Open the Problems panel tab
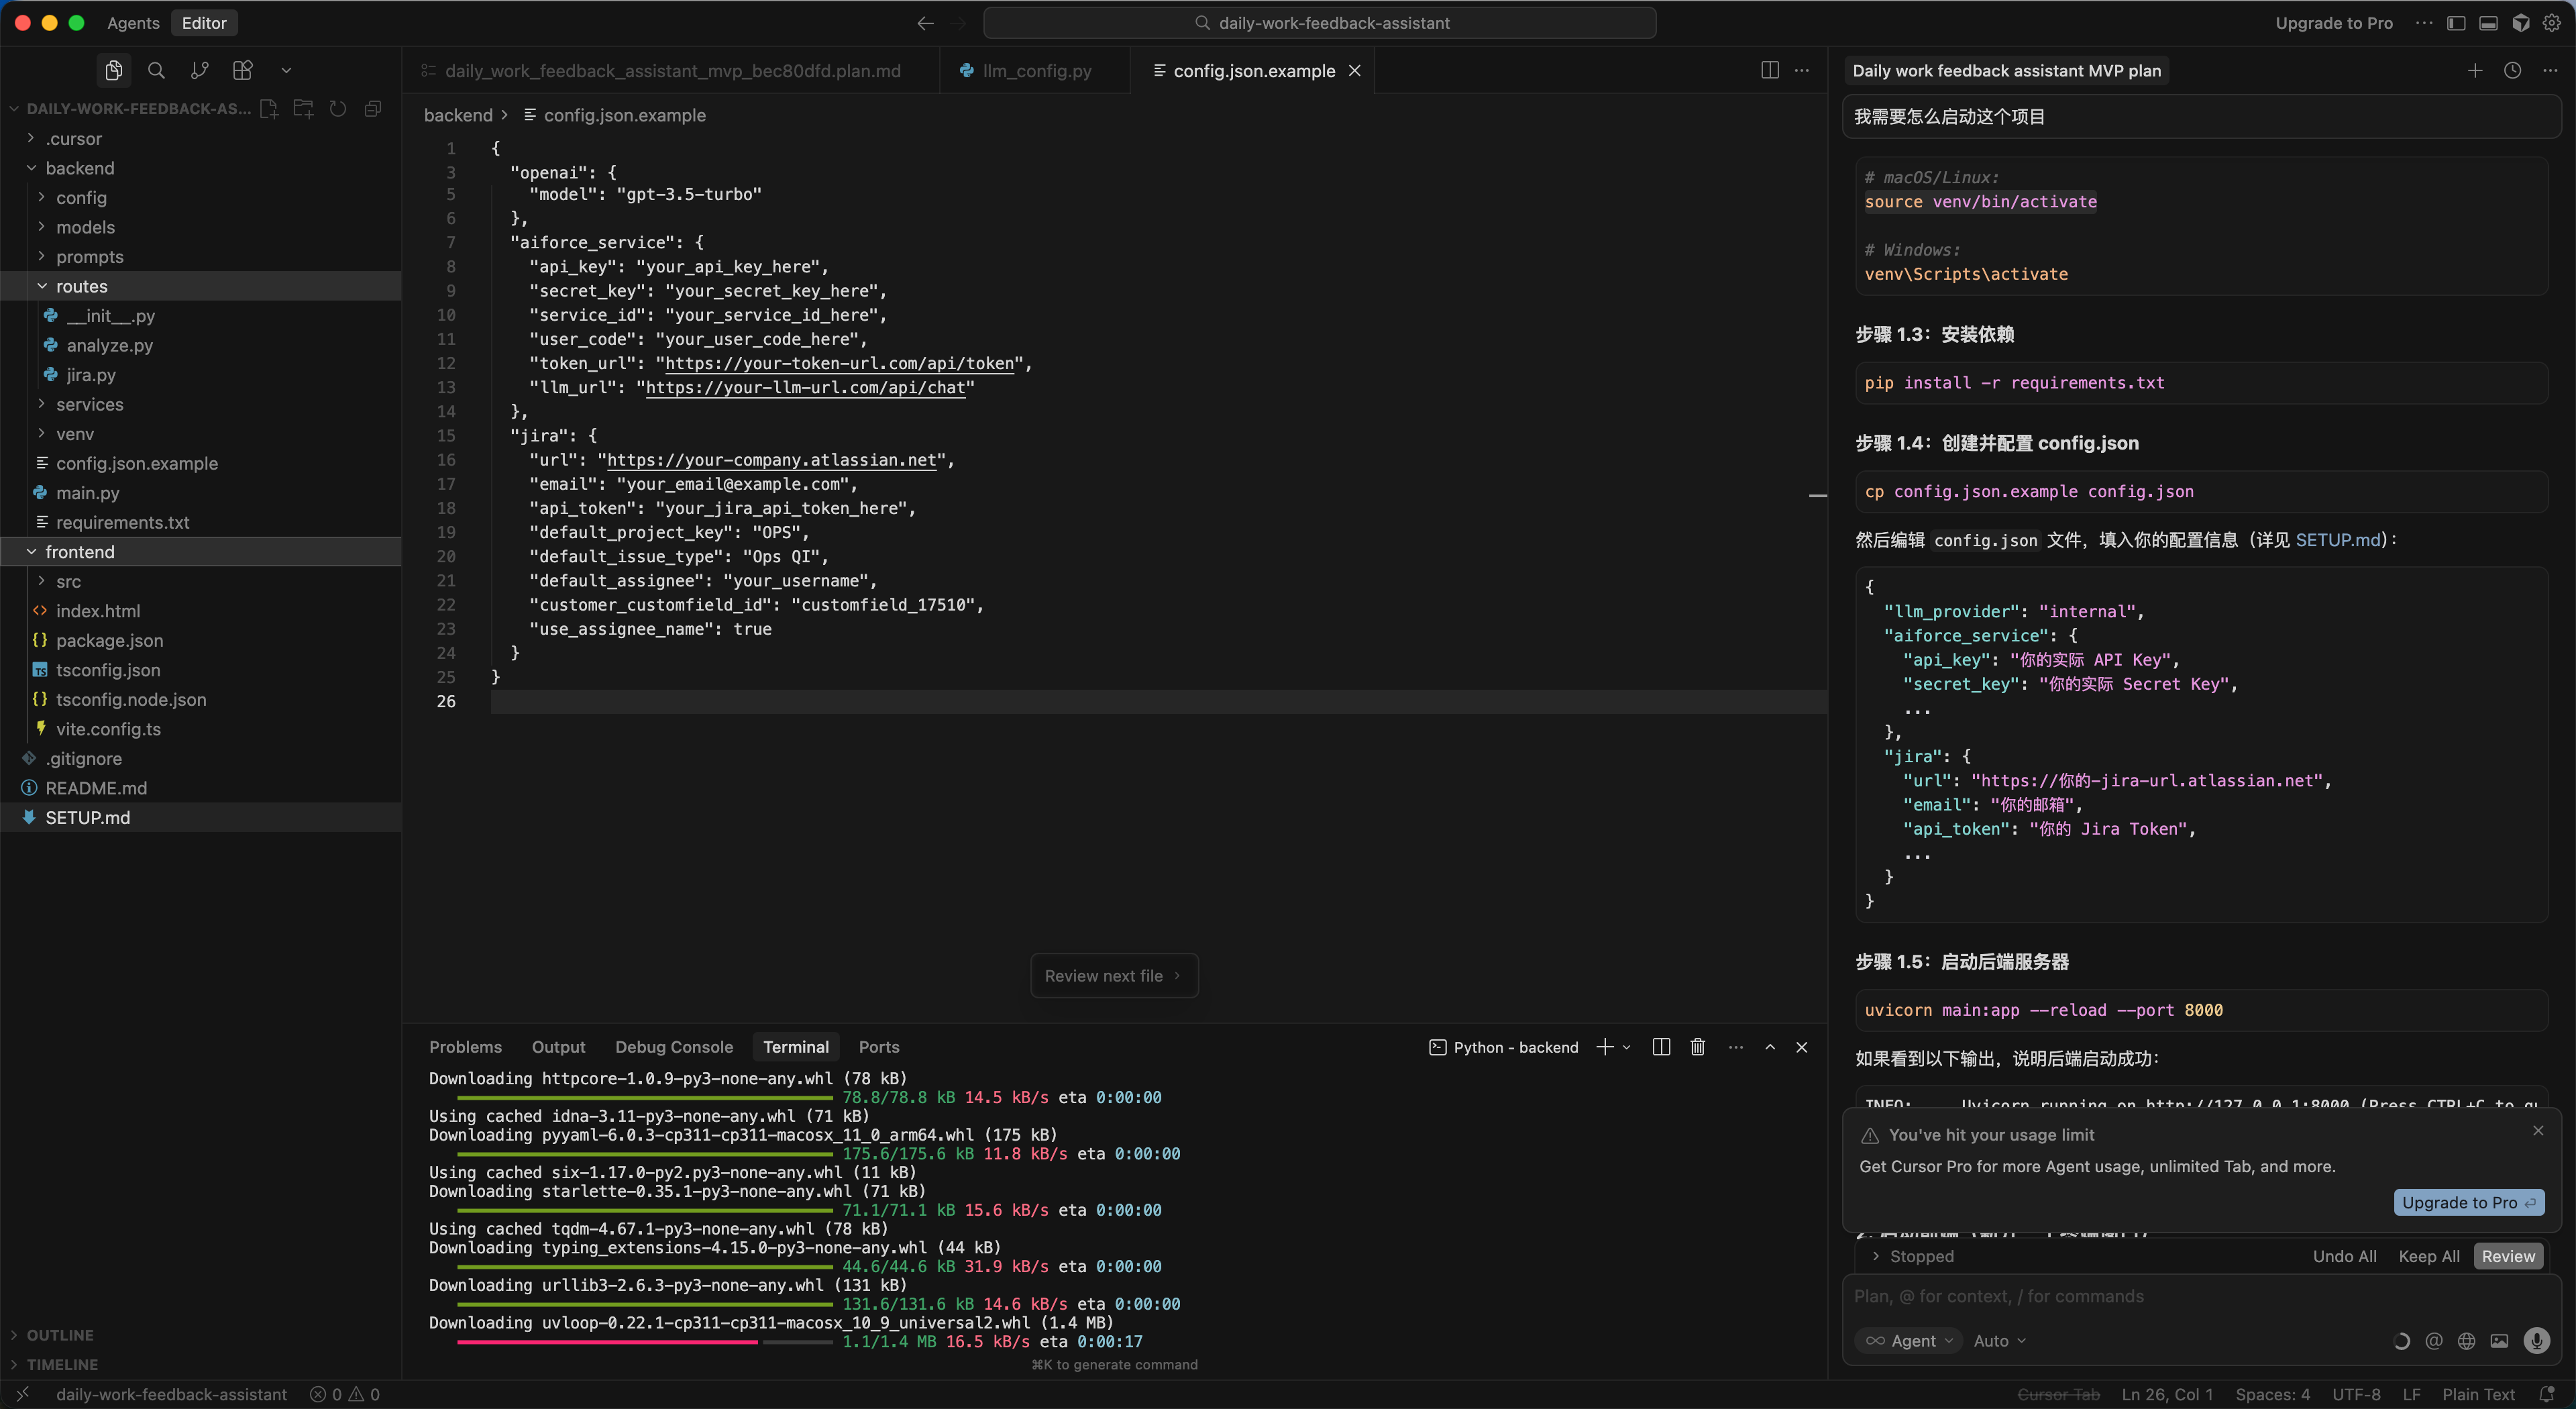The image size is (2576, 1409). click(465, 1047)
